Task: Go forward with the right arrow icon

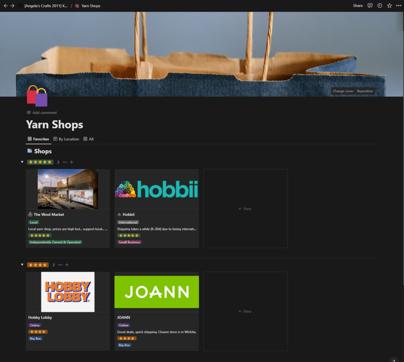Action: point(12,6)
